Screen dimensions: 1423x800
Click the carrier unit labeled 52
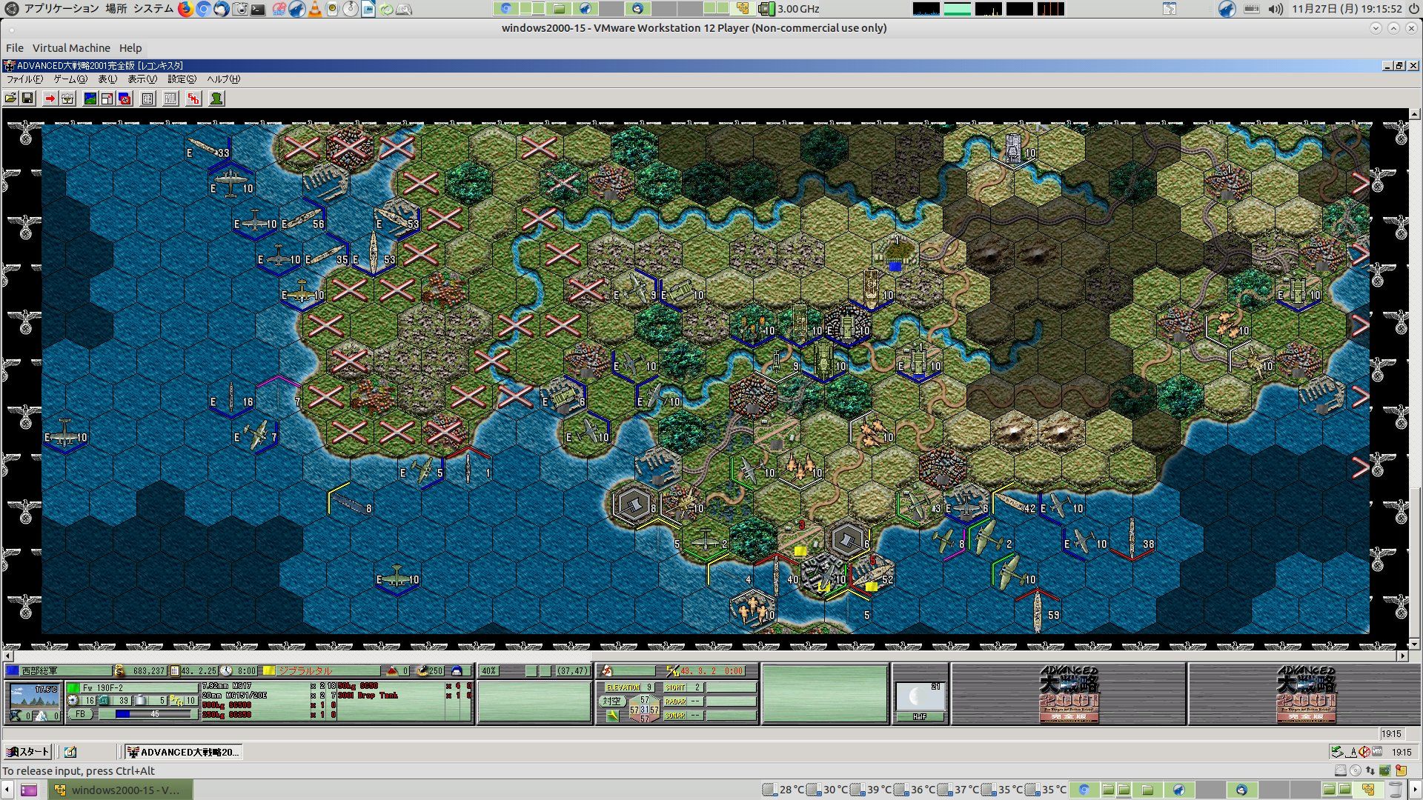[872, 575]
